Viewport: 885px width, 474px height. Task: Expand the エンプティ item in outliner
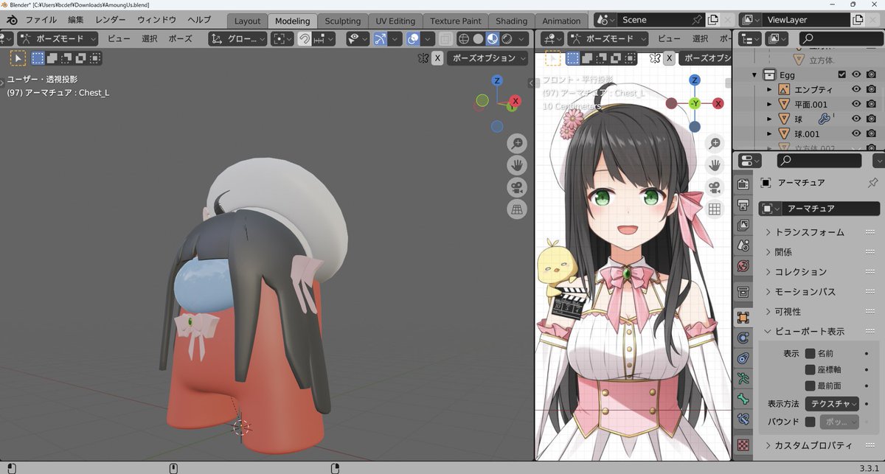[769, 89]
